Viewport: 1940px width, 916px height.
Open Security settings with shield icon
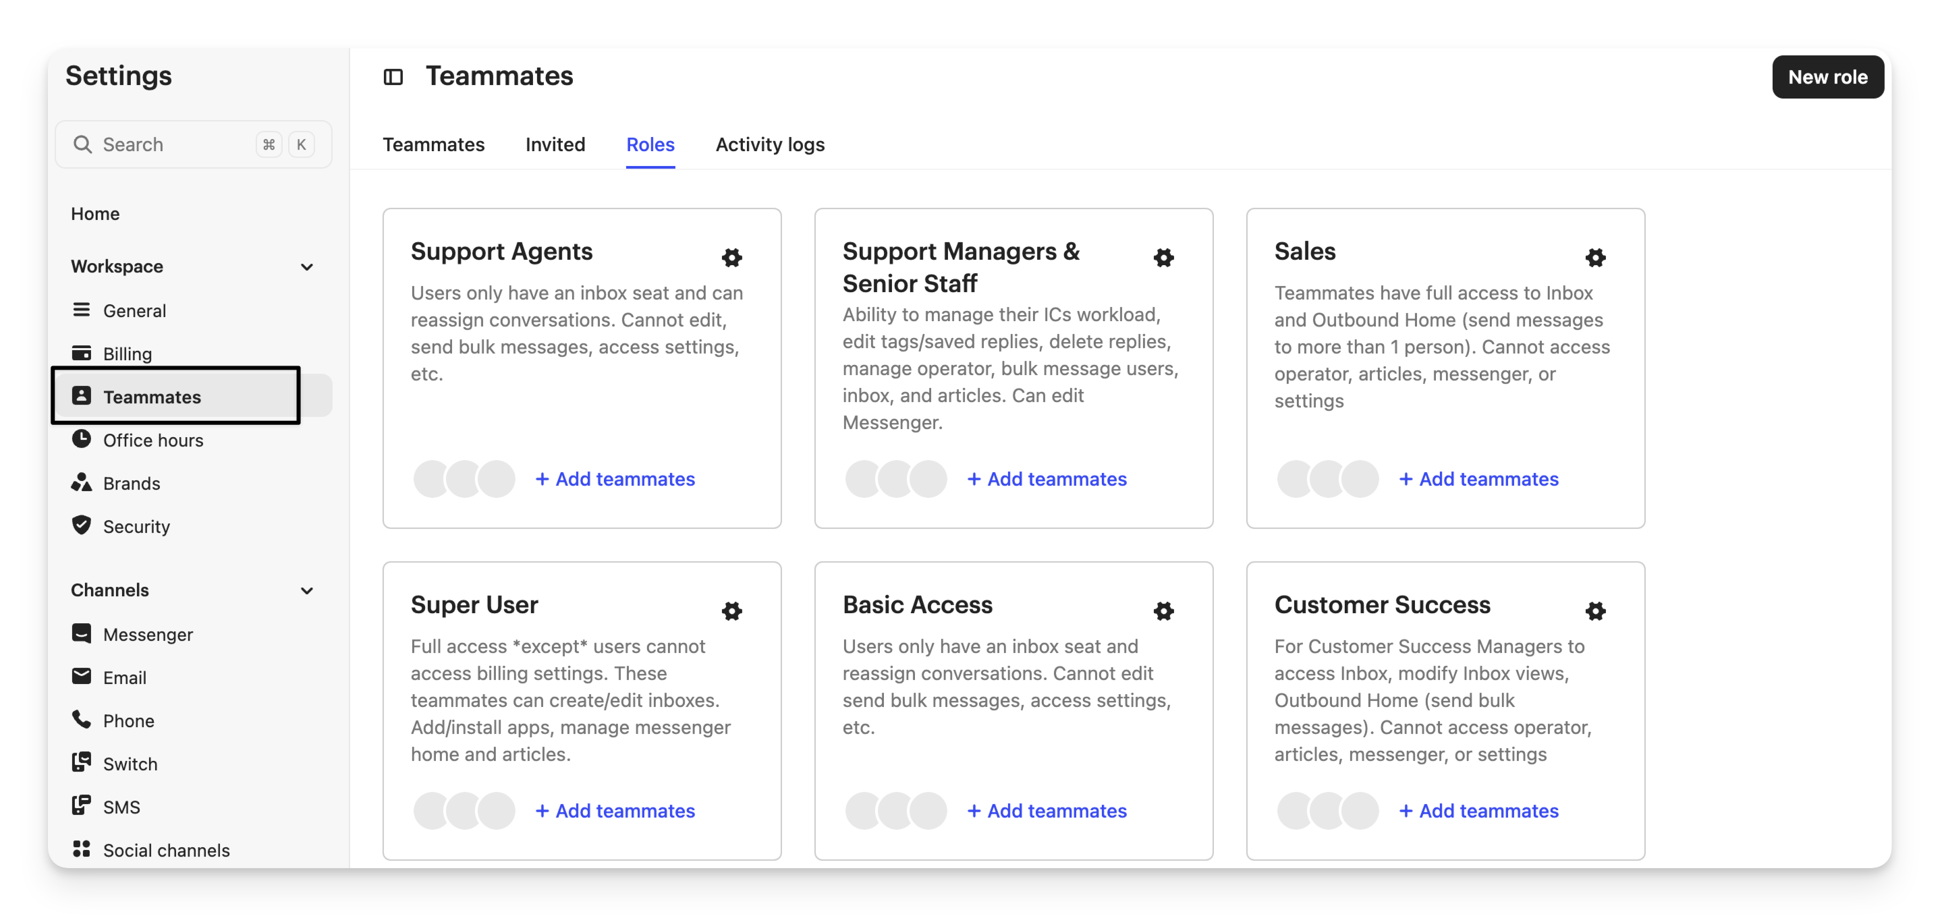pyautogui.click(x=136, y=526)
